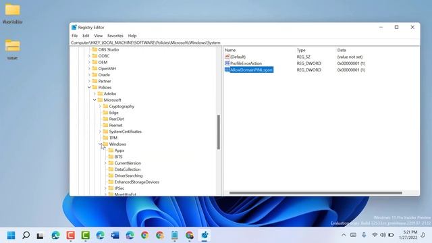Collapse the Microsoft key
This screenshot has height=243, width=432.
(94, 100)
